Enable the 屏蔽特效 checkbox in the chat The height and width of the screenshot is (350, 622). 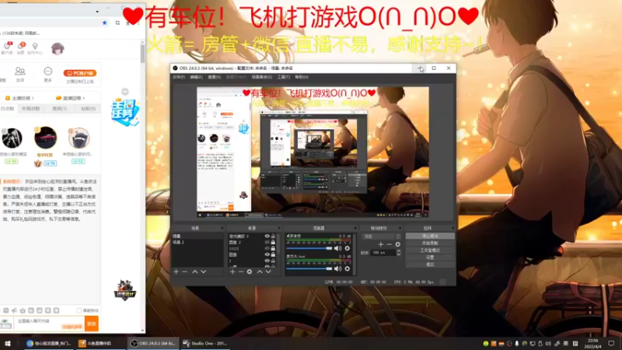pos(79,310)
